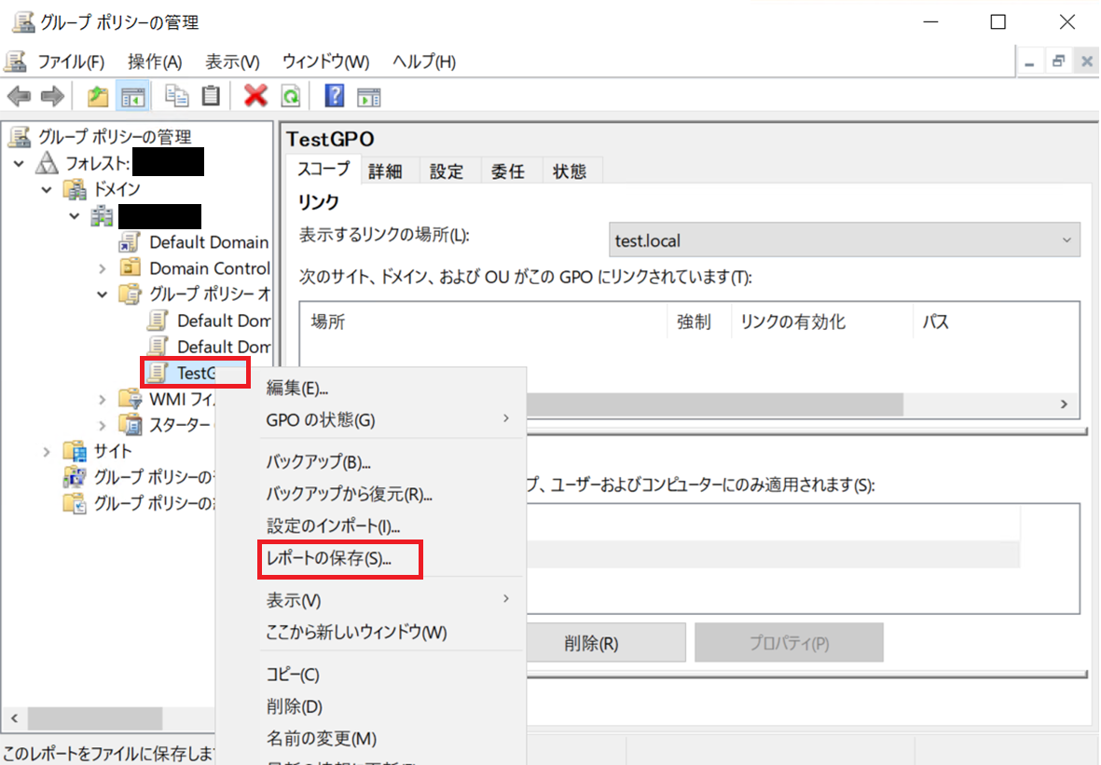
Task: Click the フォレスト triangle icon
Action: coord(47,163)
